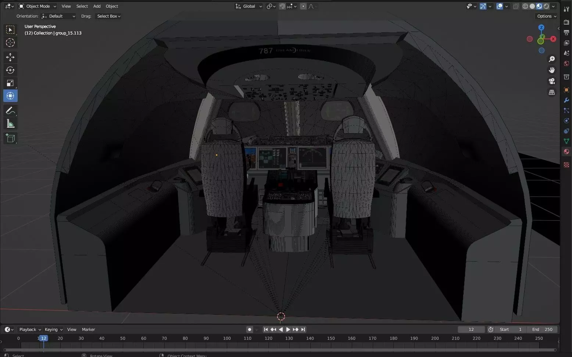Open the shading options dropdown arrow
This screenshot has width=572, height=357.
point(553,6)
